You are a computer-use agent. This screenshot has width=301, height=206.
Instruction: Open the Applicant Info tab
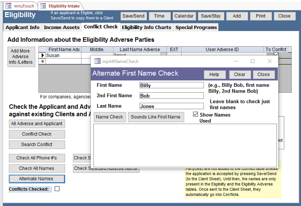click(x=22, y=27)
